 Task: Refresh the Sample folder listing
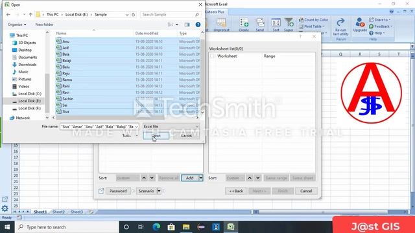coord(134,14)
